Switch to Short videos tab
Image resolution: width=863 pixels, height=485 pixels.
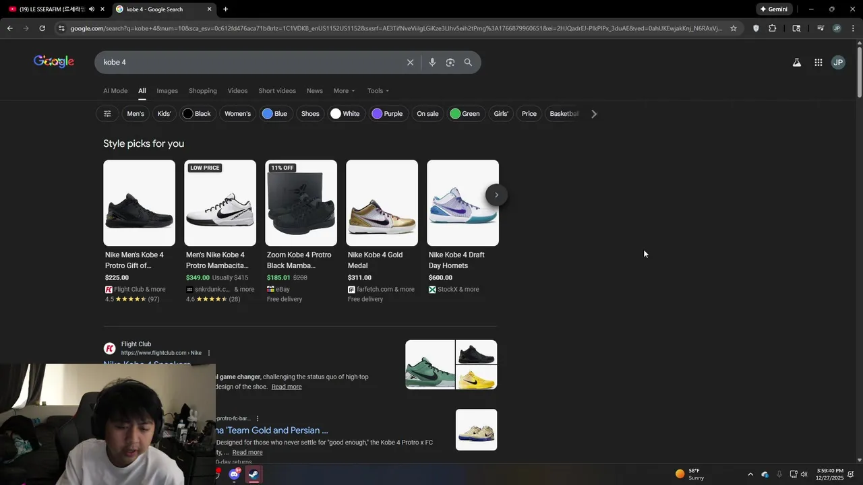pyautogui.click(x=277, y=91)
